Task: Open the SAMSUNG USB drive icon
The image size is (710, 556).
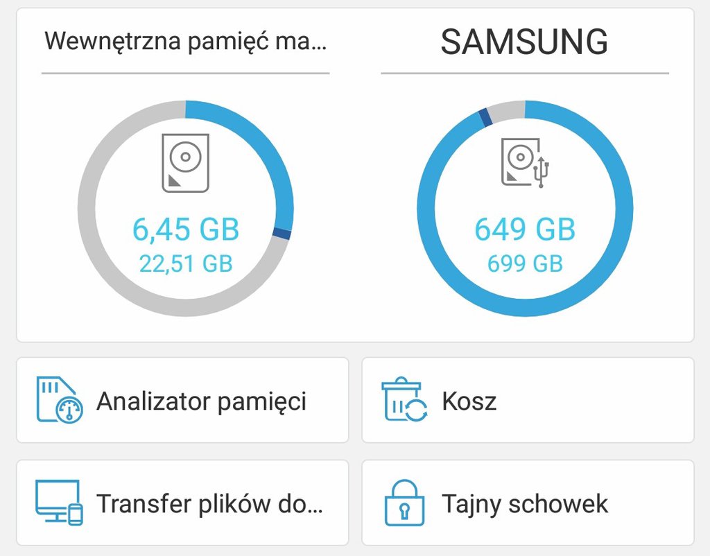Action: point(526,162)
